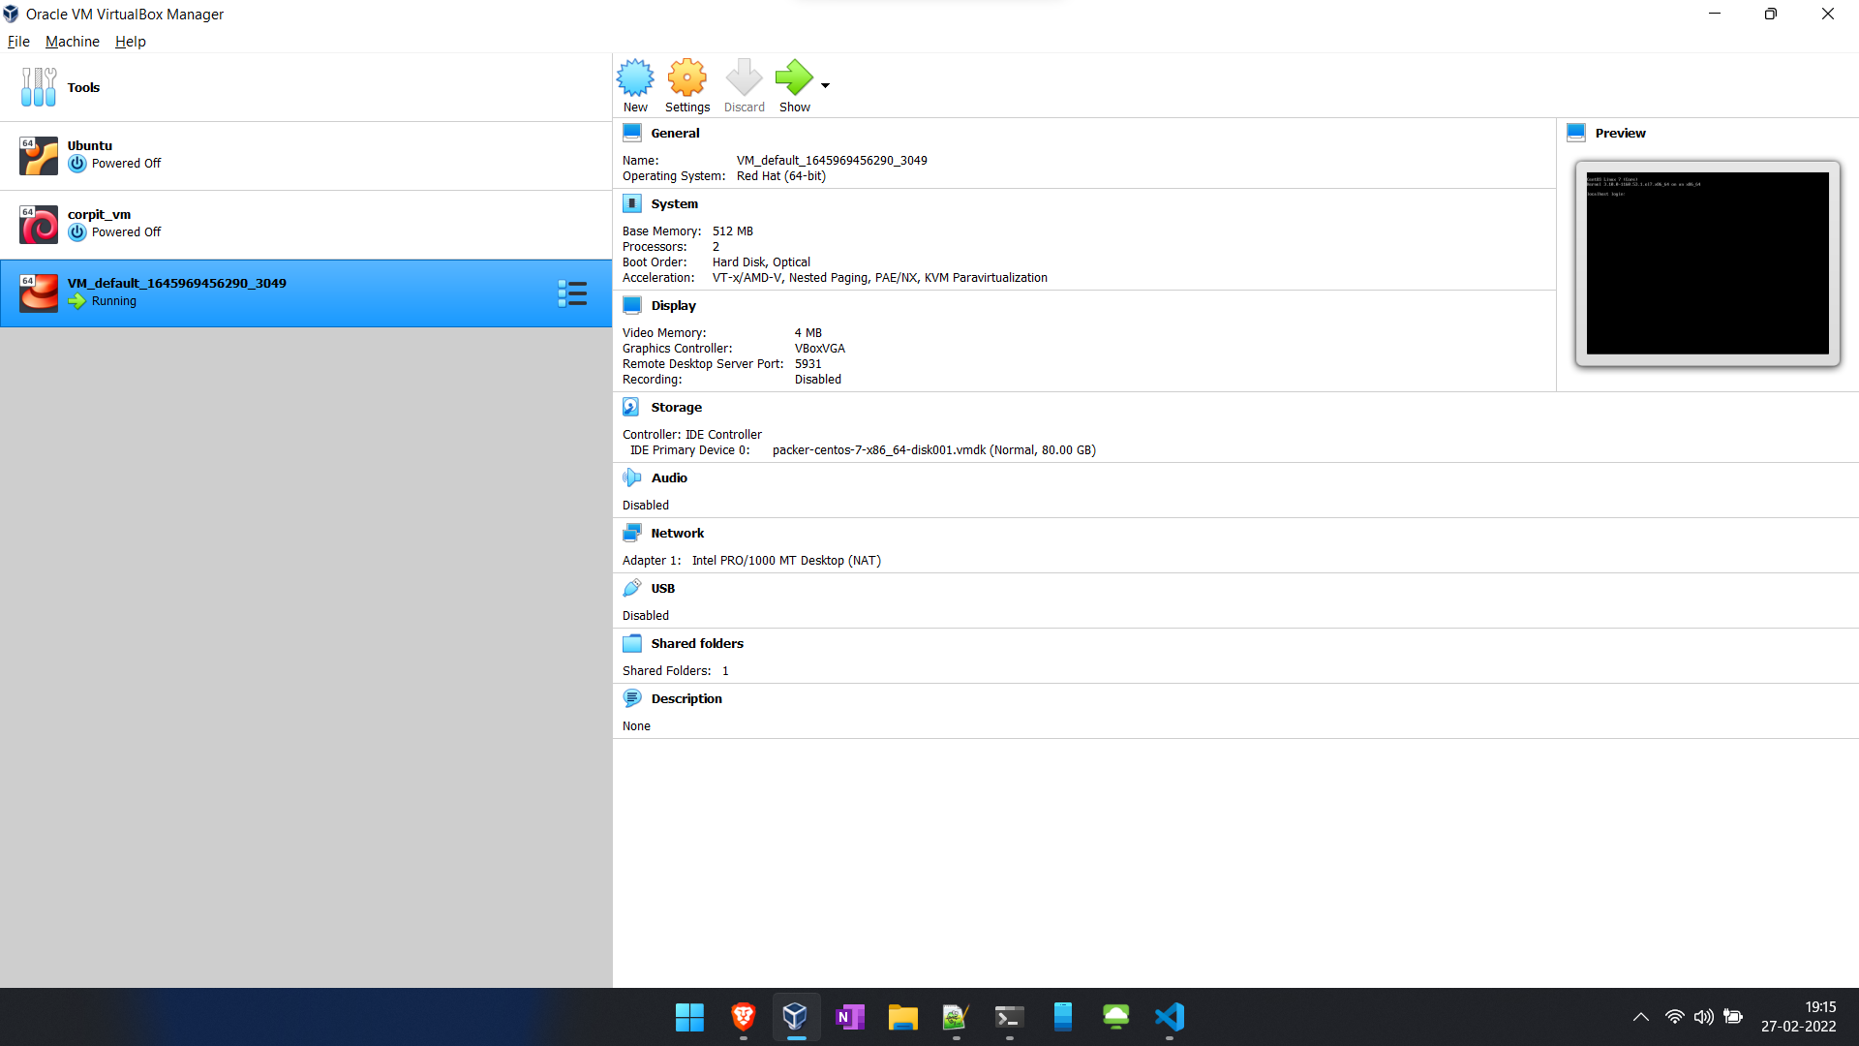Screen dimensions: 1859x1046
Task: Show hidden system tray icons chevron
Action: 1640,1017
